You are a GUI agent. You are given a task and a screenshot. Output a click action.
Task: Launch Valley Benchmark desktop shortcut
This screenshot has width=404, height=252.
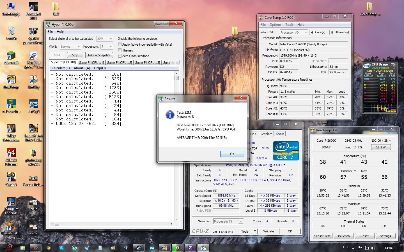(11, 133)
